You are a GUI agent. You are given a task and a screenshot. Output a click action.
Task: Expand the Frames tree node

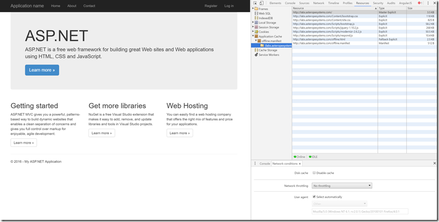pos(253,8)
